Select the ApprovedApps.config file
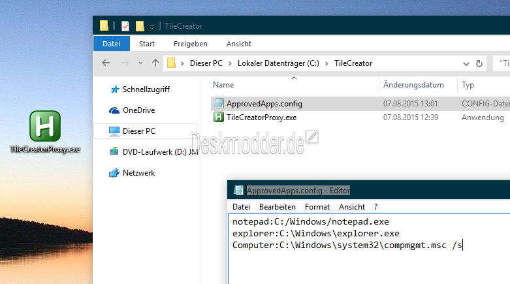Viewport: 510px width, 284px height. [264, 104]
